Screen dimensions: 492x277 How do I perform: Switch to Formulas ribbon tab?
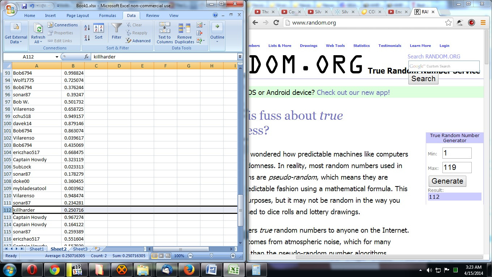(107, 16)
